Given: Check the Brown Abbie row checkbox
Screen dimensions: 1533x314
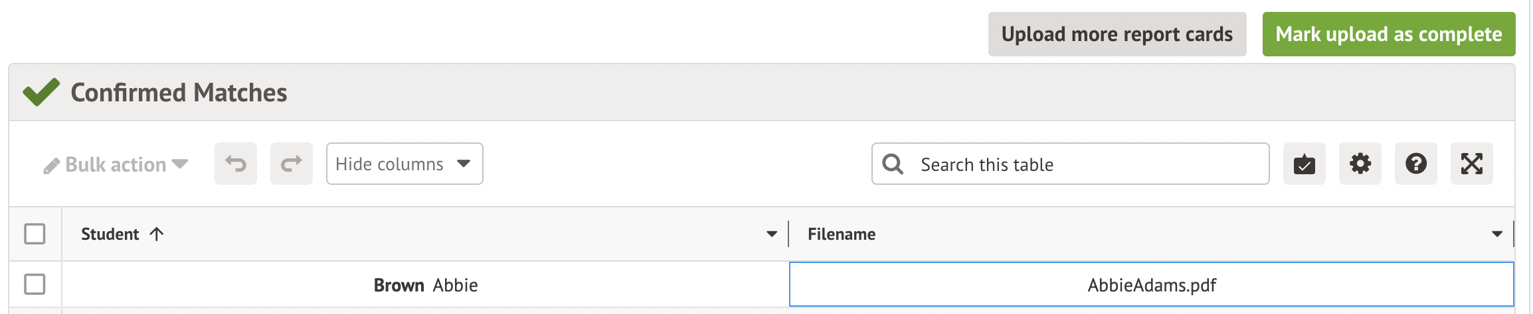Looking at the screenshot, I should click(35, 284).
